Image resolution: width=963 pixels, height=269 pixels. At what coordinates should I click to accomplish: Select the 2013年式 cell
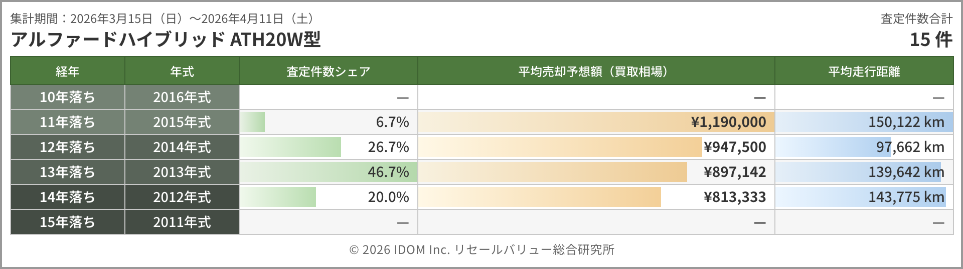coord(182,172)
